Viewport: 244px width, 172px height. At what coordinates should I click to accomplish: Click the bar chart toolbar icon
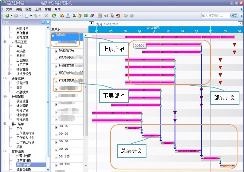tap(118, 16)
